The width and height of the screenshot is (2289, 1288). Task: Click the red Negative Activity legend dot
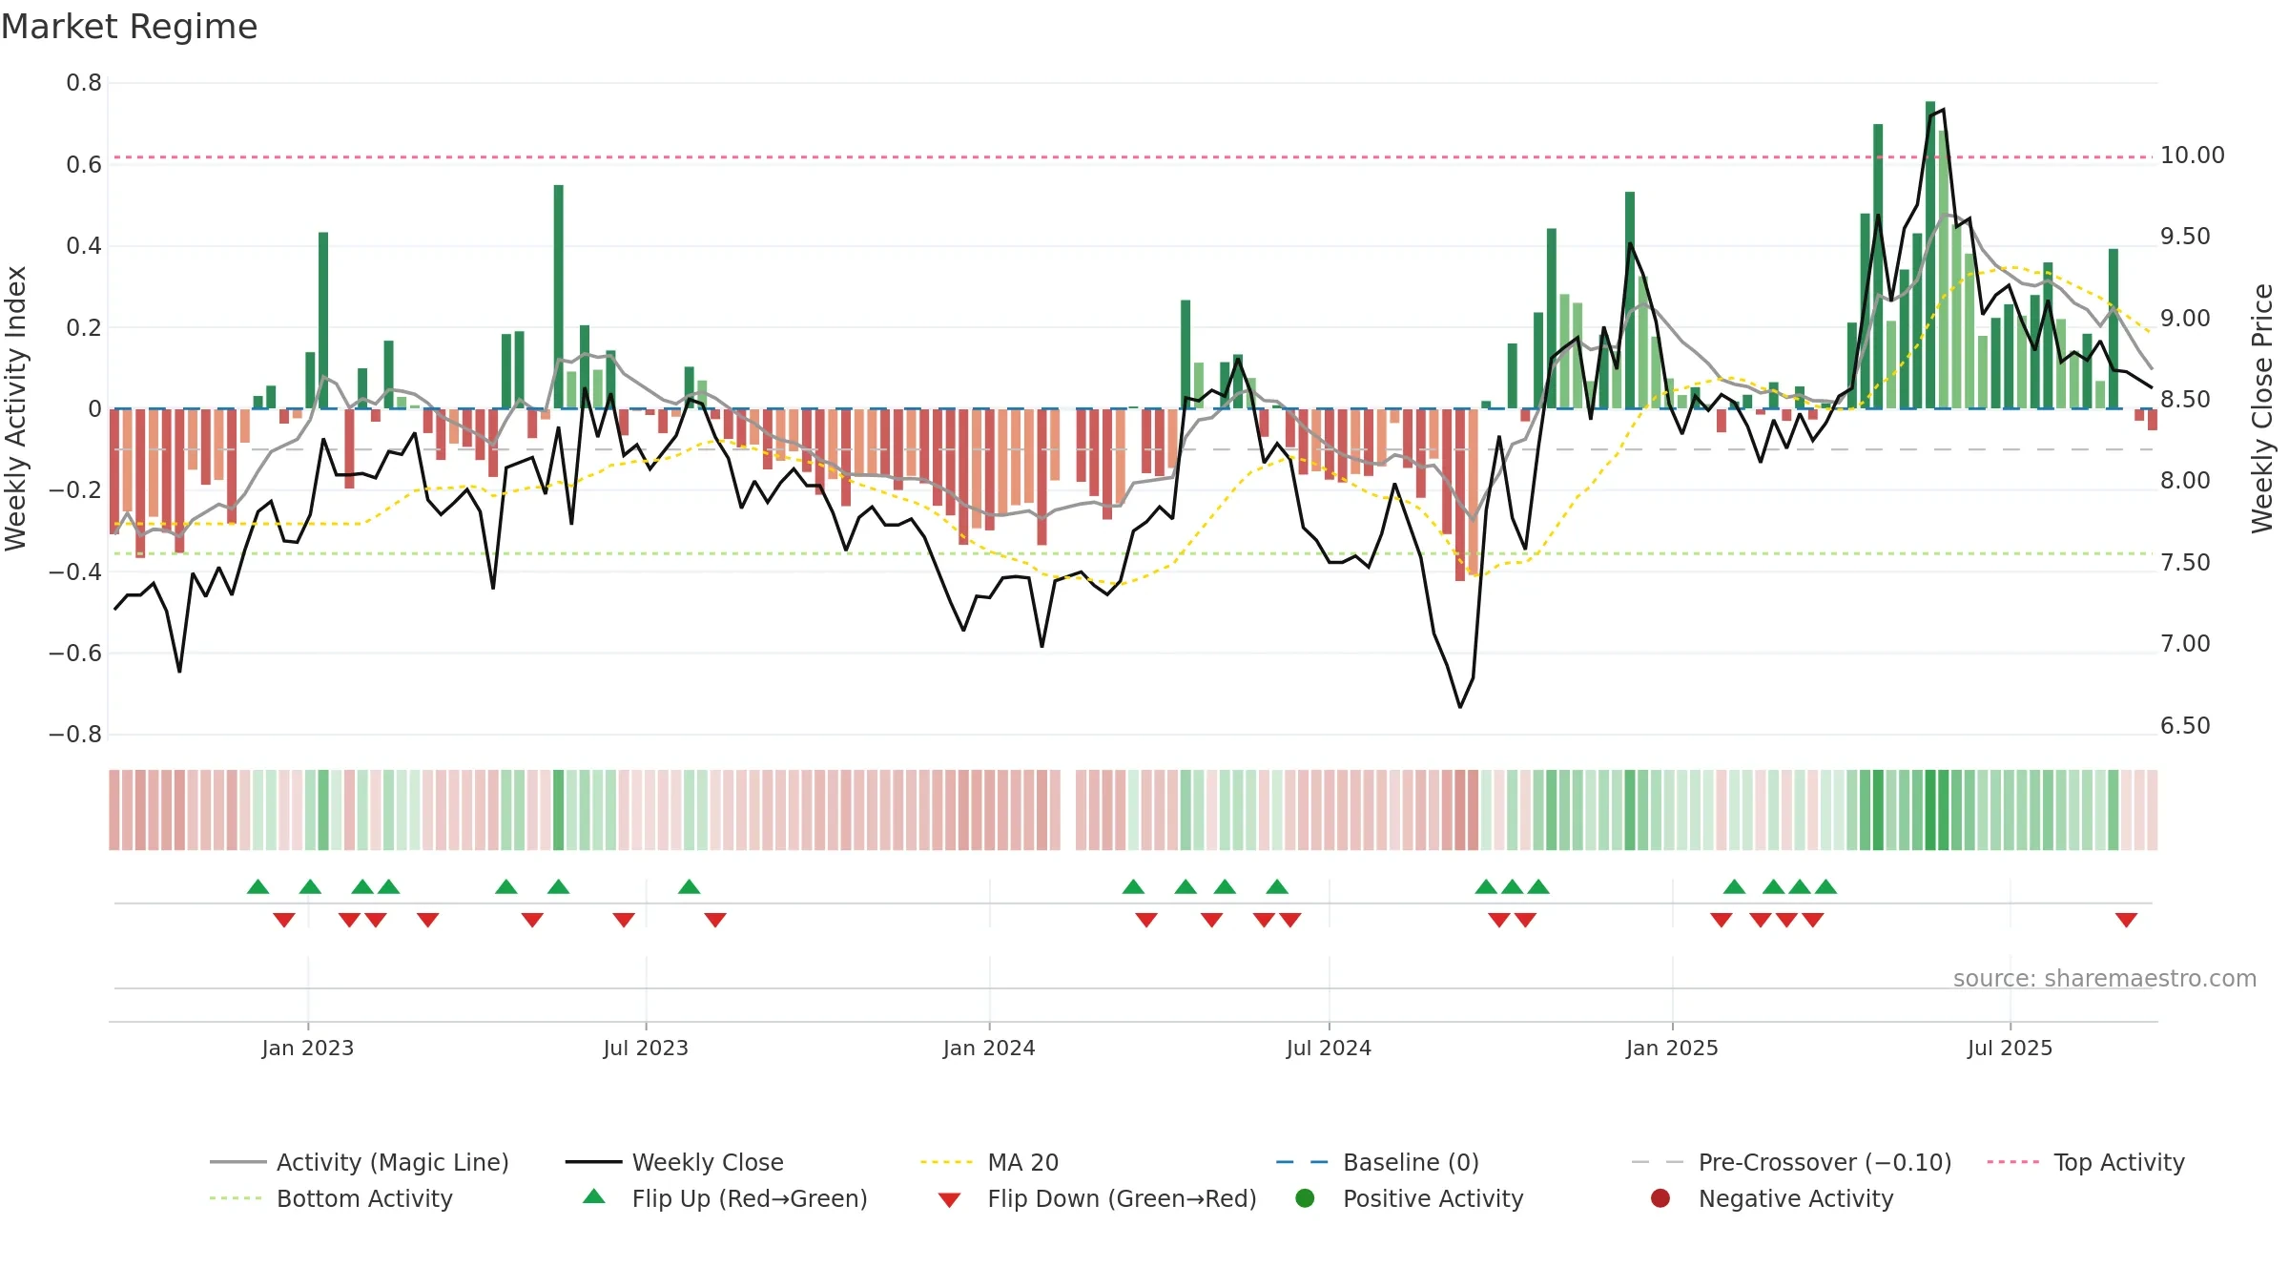[x=1660, y=1197]
